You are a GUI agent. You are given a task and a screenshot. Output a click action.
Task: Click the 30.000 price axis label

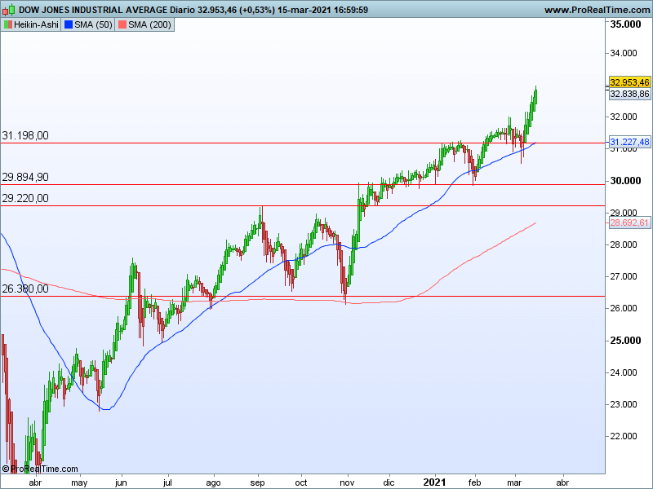click(x=625, y=180)
